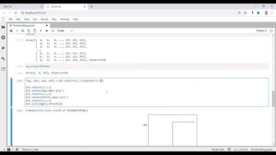Go forward in browser history
Viewport: 276px width, 155px height.
point(9,13)
